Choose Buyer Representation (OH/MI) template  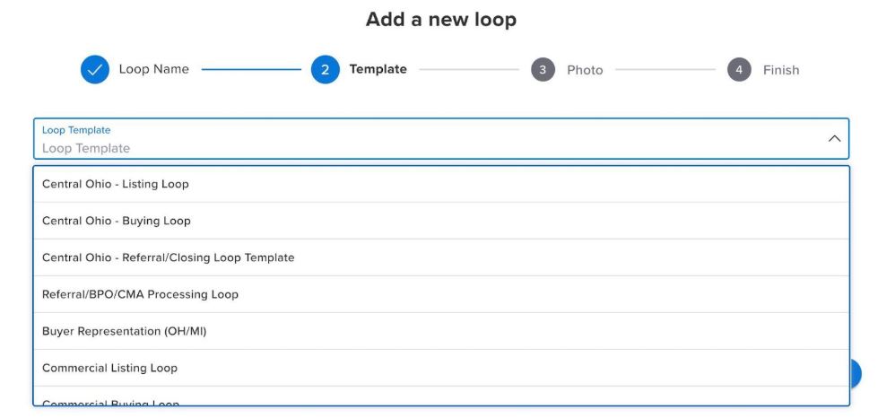point(125,331)
